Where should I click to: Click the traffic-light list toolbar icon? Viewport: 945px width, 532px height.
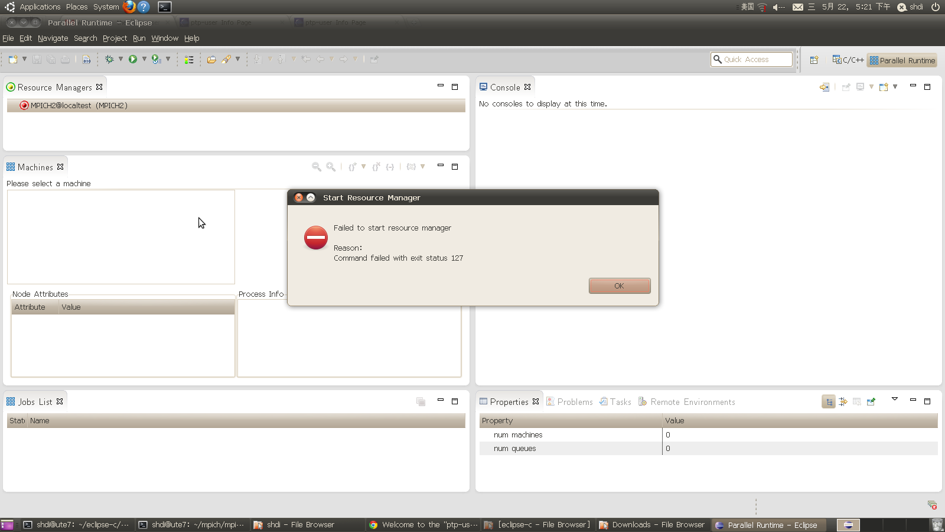coord(189,60)
